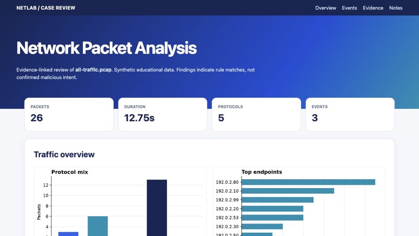Click the y-axis tick label 8
This screenshot has width=419, height=236.
pos(47,206)
